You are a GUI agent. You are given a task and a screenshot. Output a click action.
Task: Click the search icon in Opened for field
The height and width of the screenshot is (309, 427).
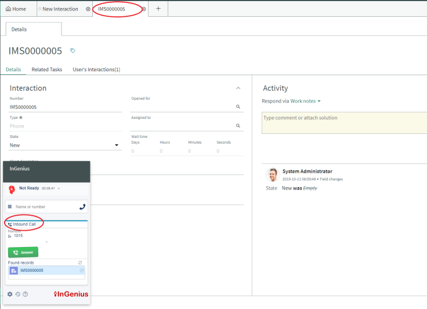click(x=238, y=107)
